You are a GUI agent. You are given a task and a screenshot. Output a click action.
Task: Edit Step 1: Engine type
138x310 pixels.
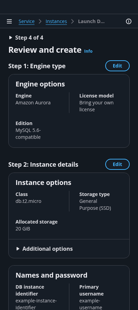(x=117, y=66)
